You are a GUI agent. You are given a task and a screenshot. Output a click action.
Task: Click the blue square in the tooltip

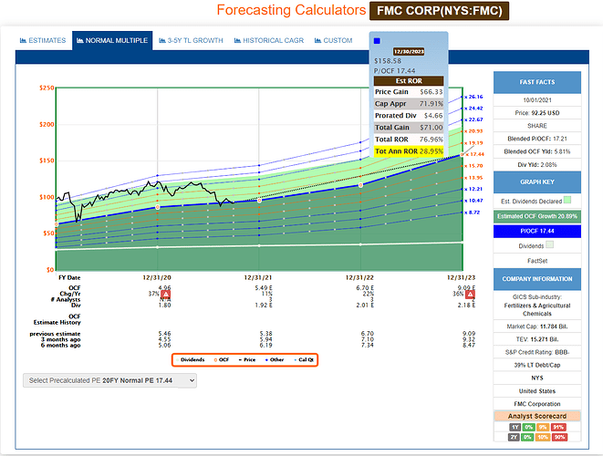[377, 41]
